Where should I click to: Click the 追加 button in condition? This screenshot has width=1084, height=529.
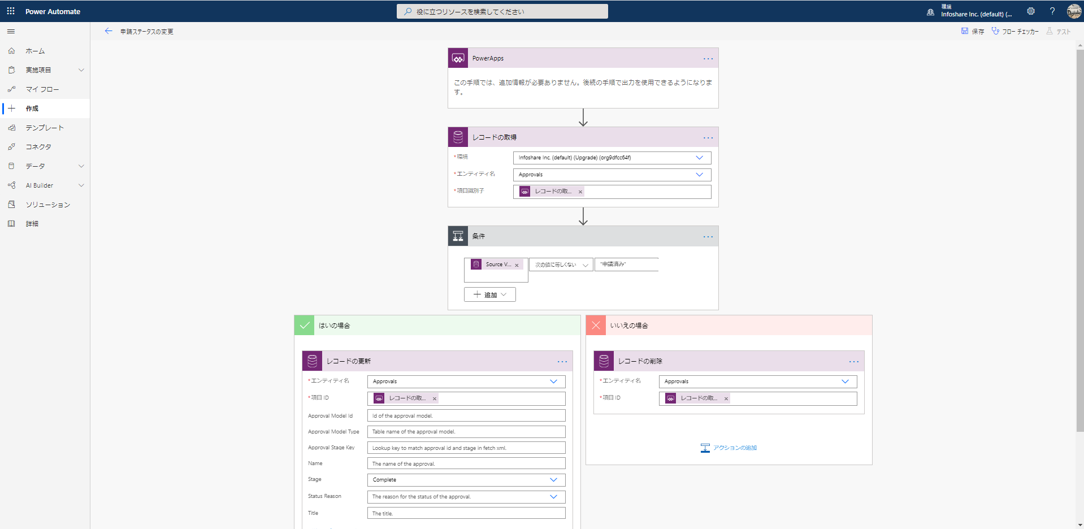[490, 294]
